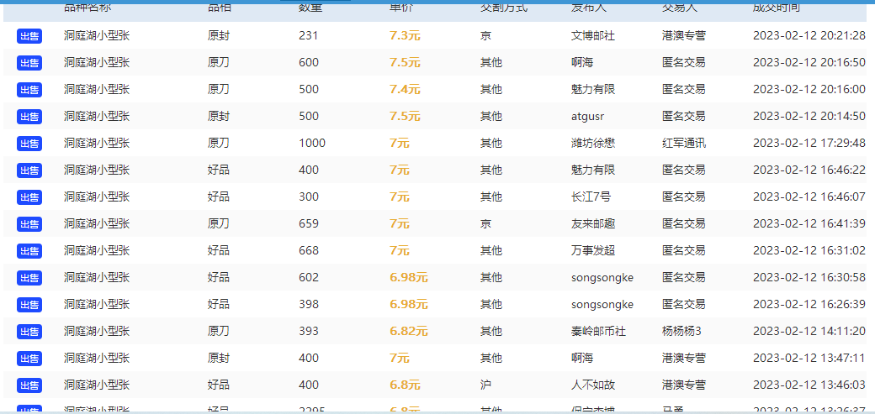Click condition 好品 in the 长江7号 row
The width and height of the screenshot is (875, 414).
[x=218, y=197]
